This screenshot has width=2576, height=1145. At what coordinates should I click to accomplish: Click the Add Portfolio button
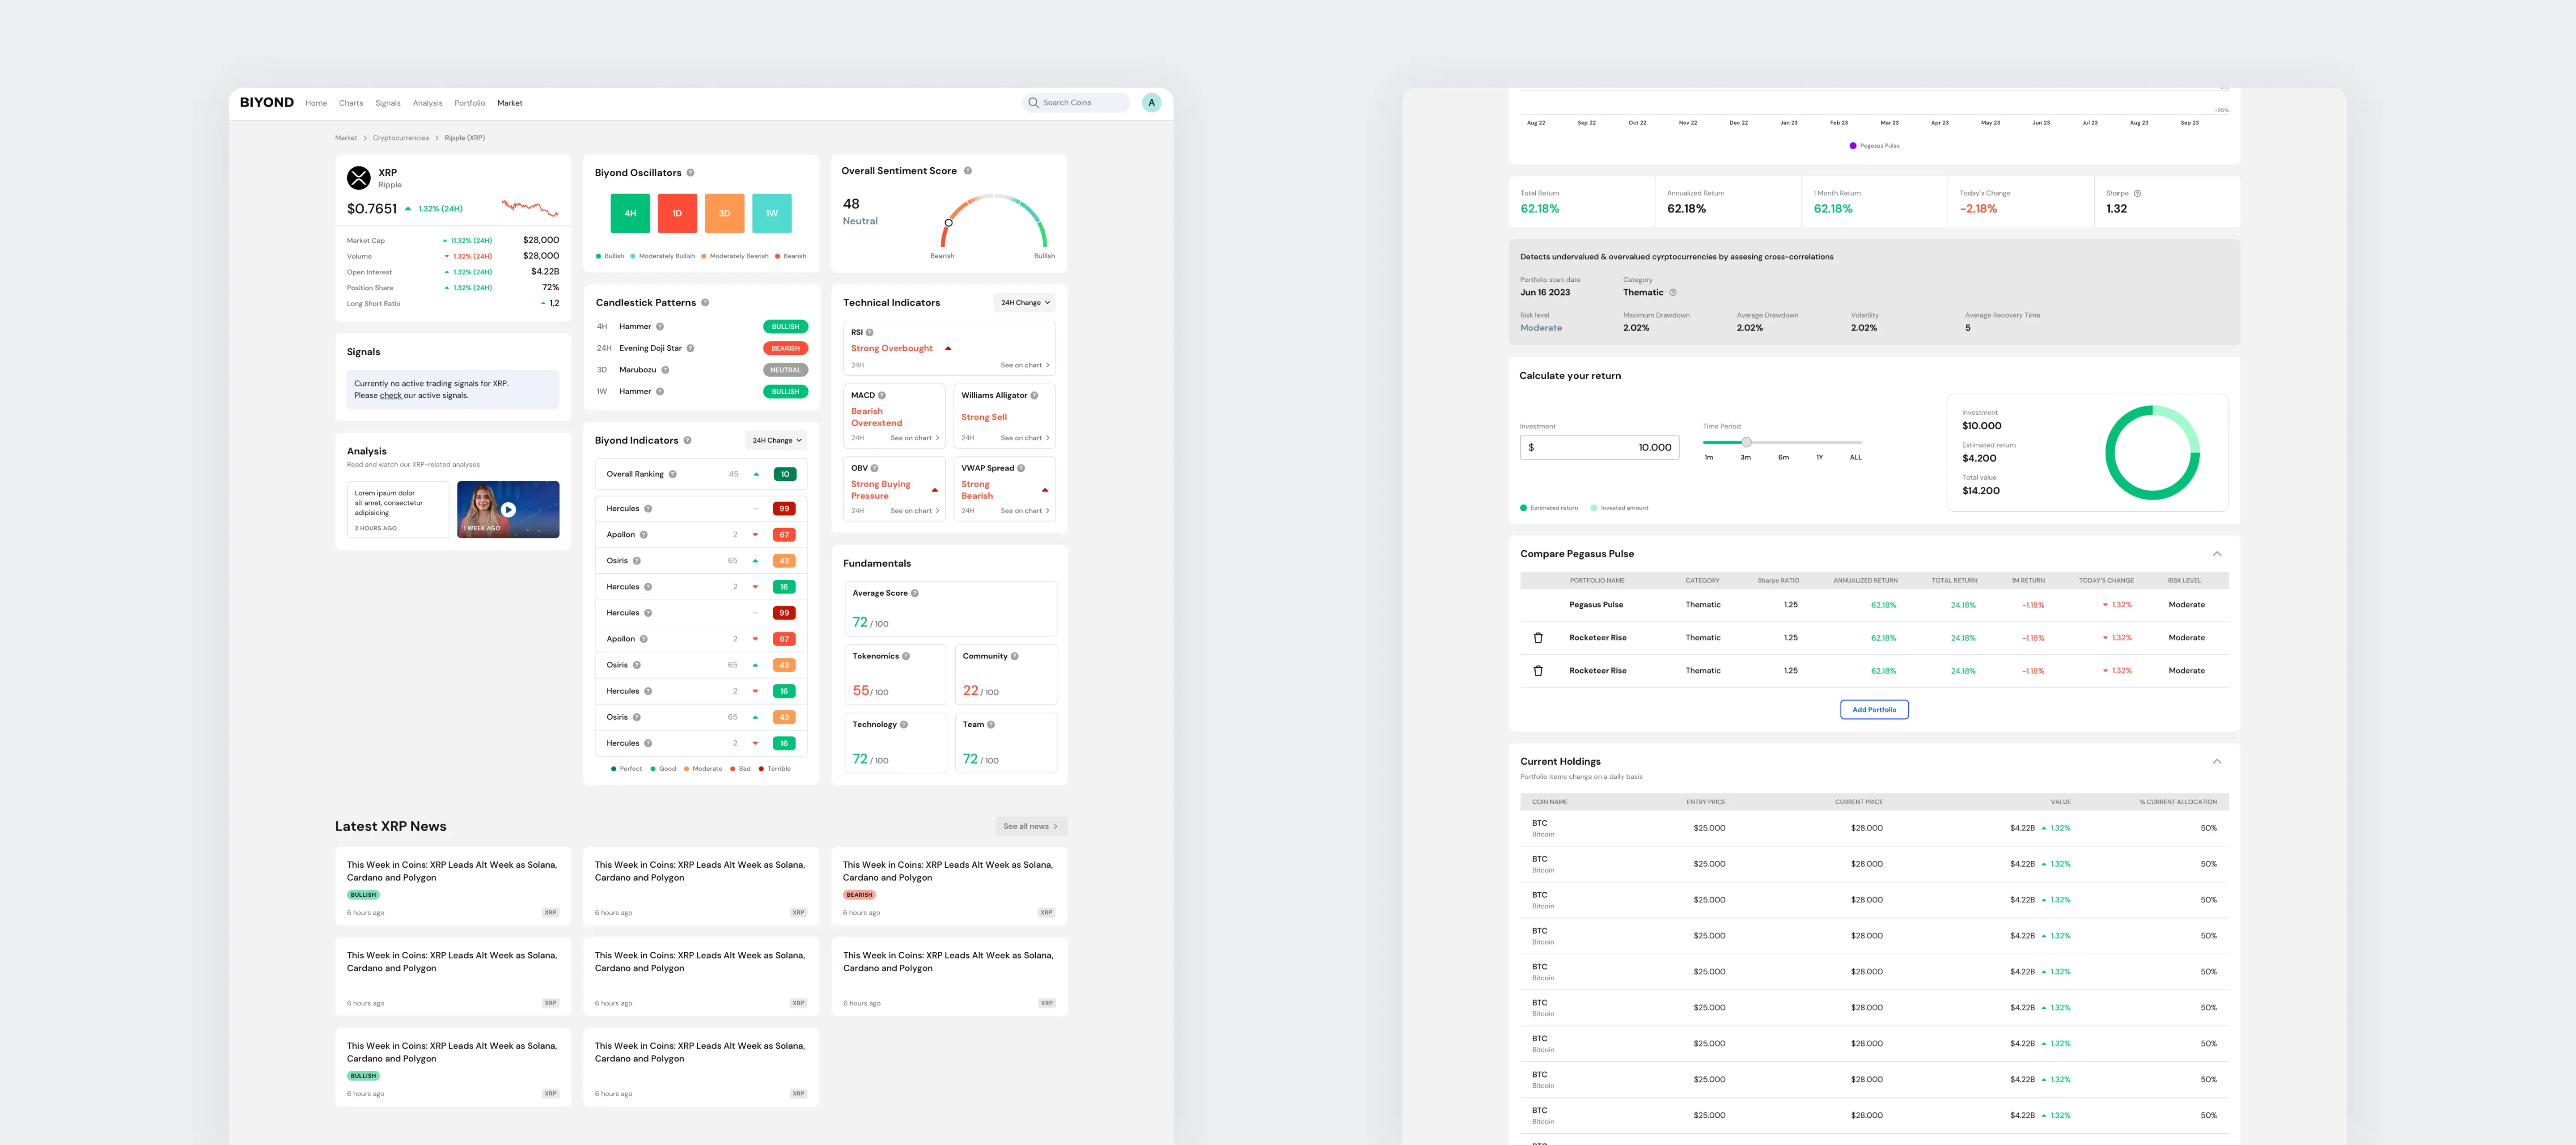point(1874,710)
